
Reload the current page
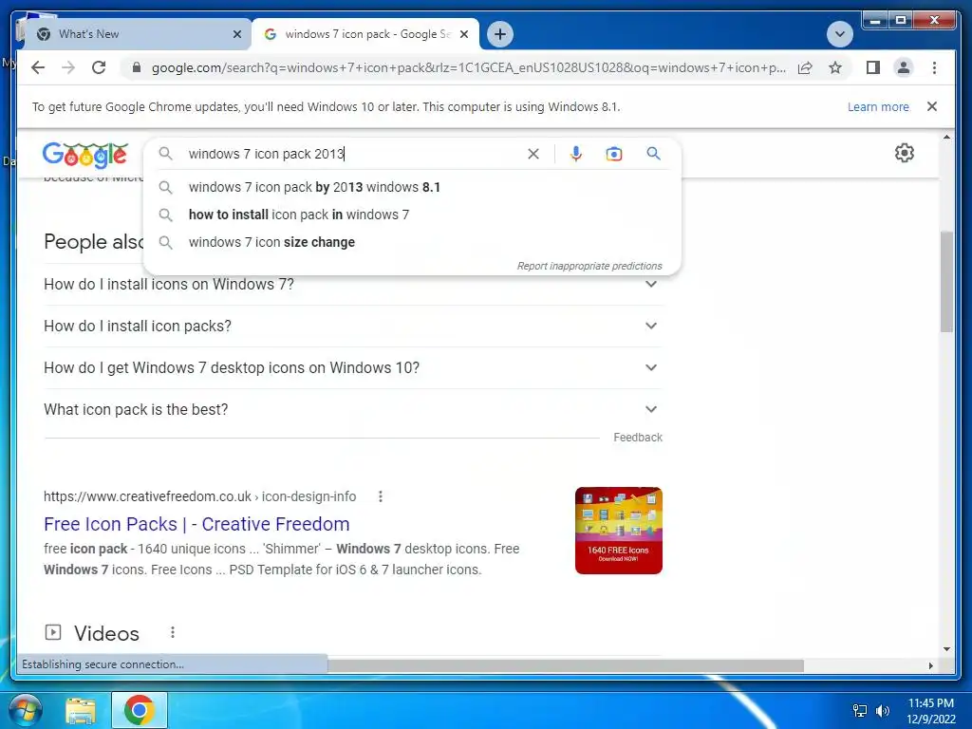(x=99, y=67)
